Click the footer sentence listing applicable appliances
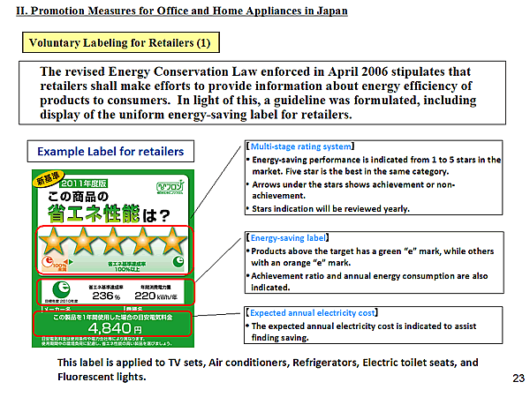This screenshot has width=530, height=397. [x=268, y=370]
